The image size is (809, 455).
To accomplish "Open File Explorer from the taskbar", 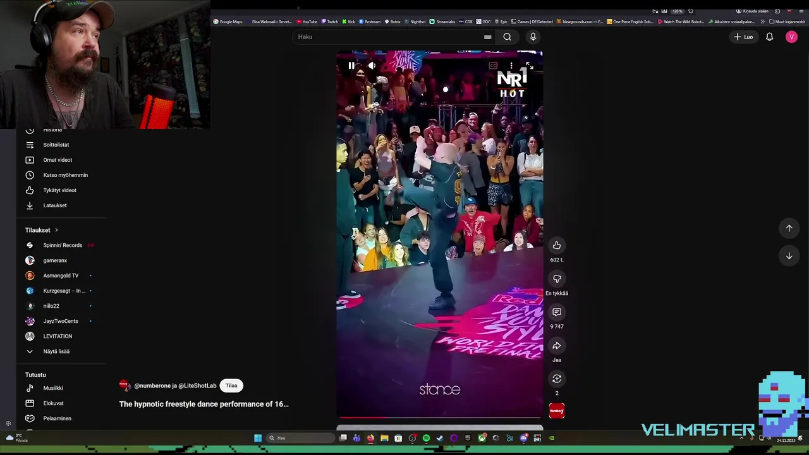I will (384, 438).
